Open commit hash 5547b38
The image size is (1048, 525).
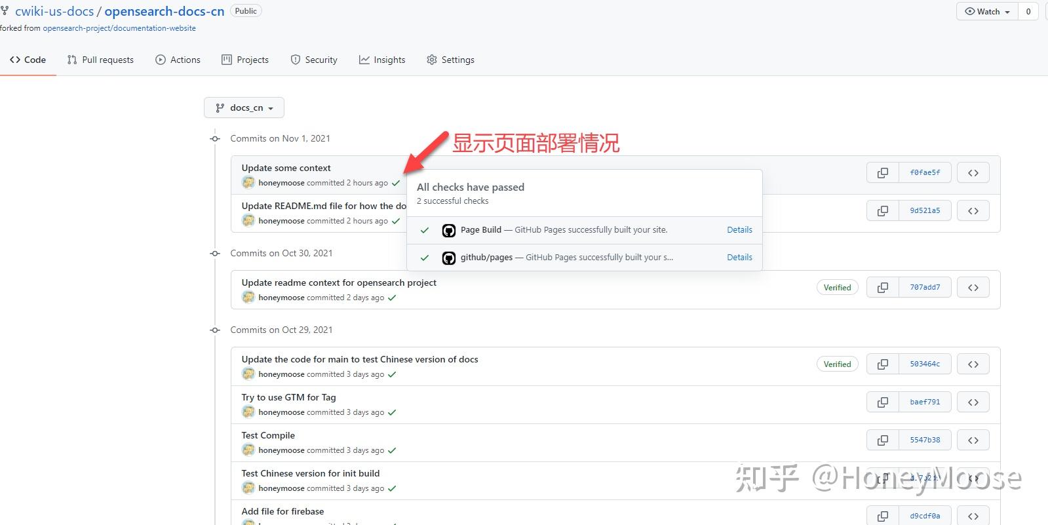click(x=925, y=440)
